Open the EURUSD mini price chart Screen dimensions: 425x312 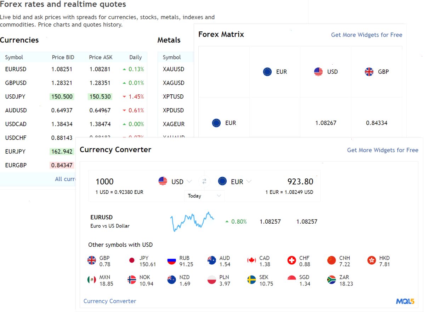point(192,222)
